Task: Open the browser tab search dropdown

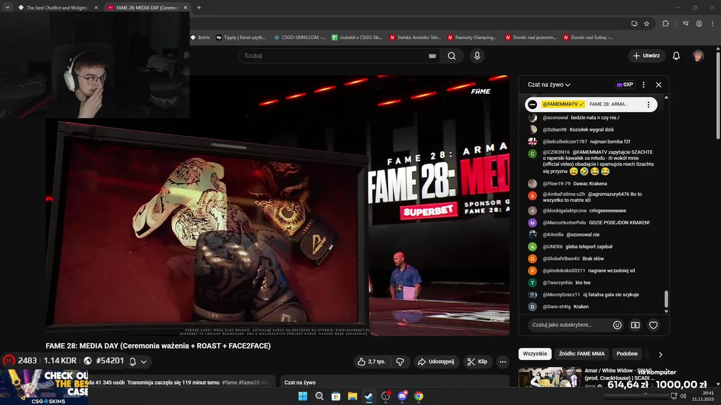Action: click(7, 7)
